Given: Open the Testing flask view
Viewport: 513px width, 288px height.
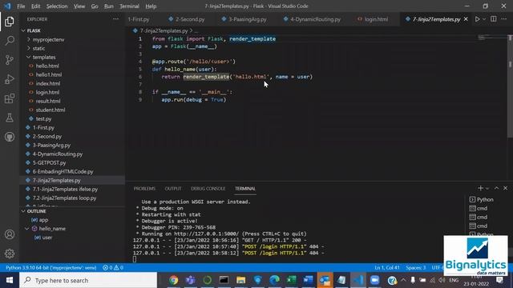Looking at the screenshot, I should 10,118.
